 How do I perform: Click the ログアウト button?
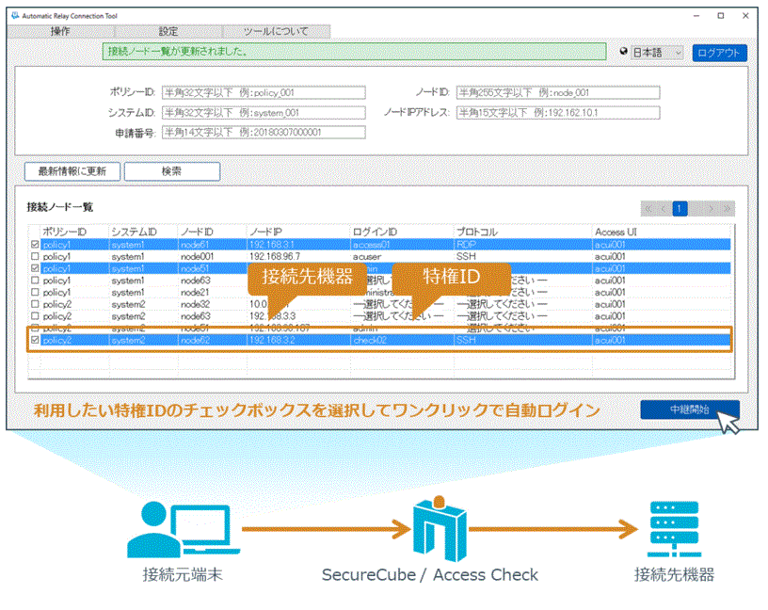click(720, 53)
